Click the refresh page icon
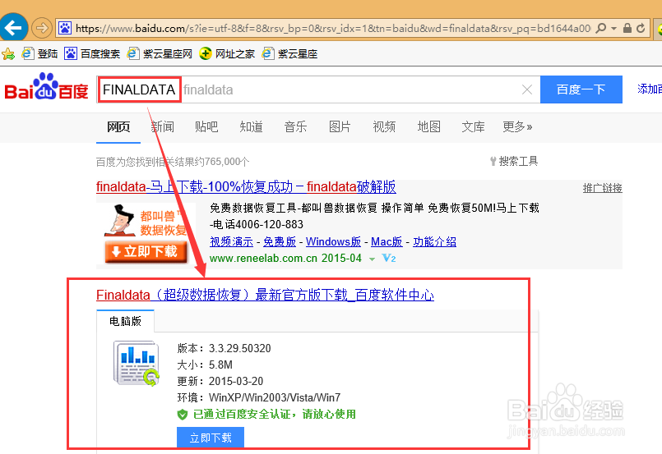662x454 pixels. pyautogui.click(x=641, y=28)
